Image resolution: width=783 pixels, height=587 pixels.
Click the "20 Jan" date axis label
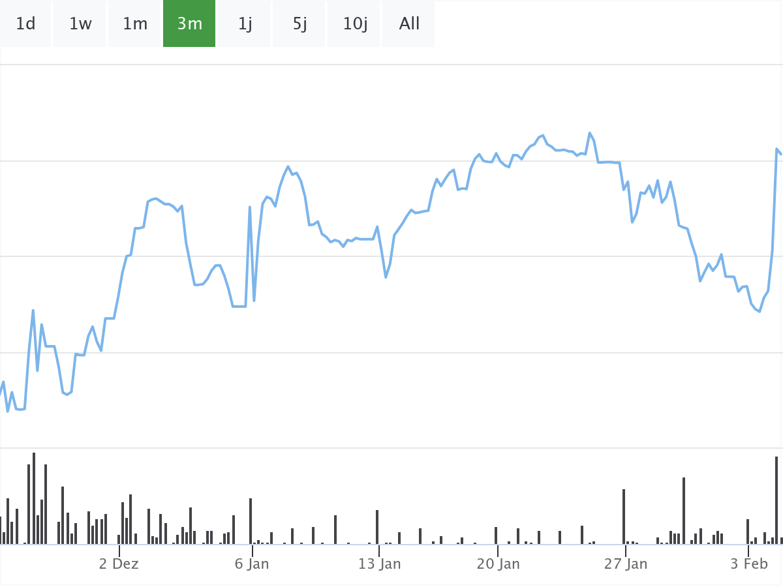point(499,564)
